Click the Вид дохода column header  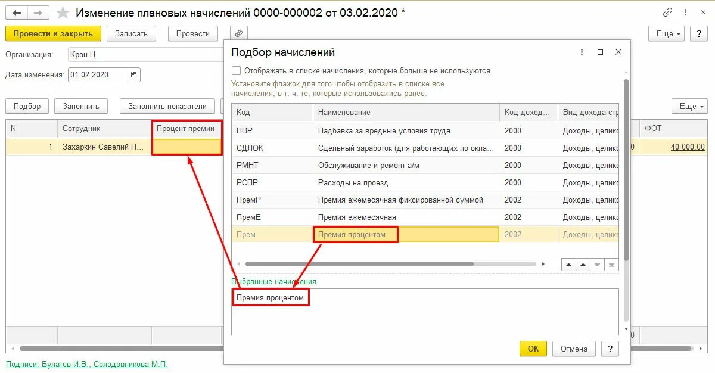(589, 113)
